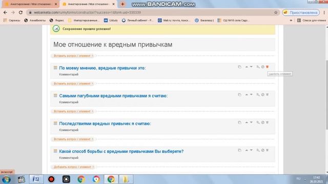Click 'Вставить вопрос / элемент' below the form title

pyautogui.click(x=73, y=56)
